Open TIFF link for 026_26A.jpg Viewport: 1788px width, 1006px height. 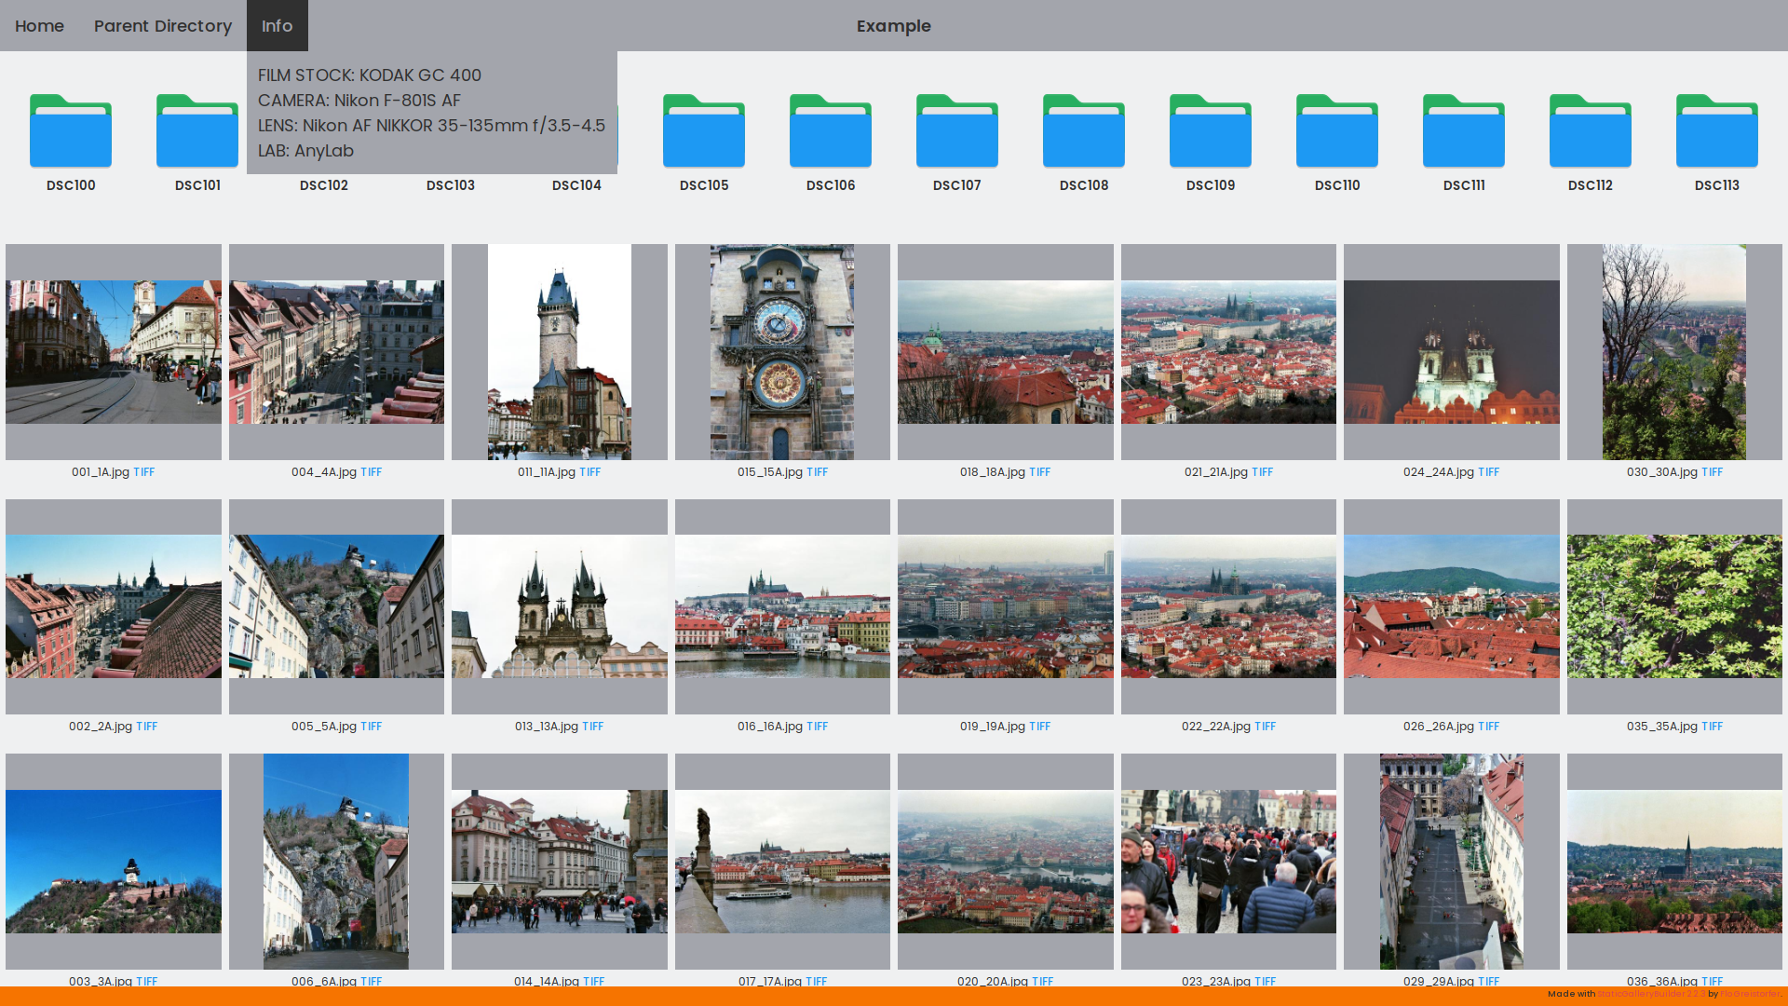click(1488, 727)
